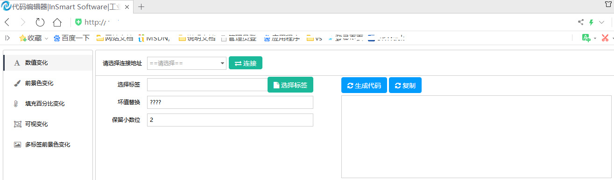The width and height of the screenshot is (614, 180).
Task: Click the red scissors screenshot icon
Action: click(605, 38)
